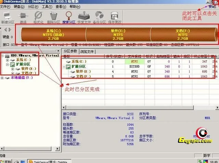Click the 文件系统 column header
Image resolution: width=219 pixels, height=163 pixels.
coord(134,57)
